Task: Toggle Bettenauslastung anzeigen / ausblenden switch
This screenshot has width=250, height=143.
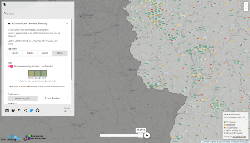Action: pos(10,66)
